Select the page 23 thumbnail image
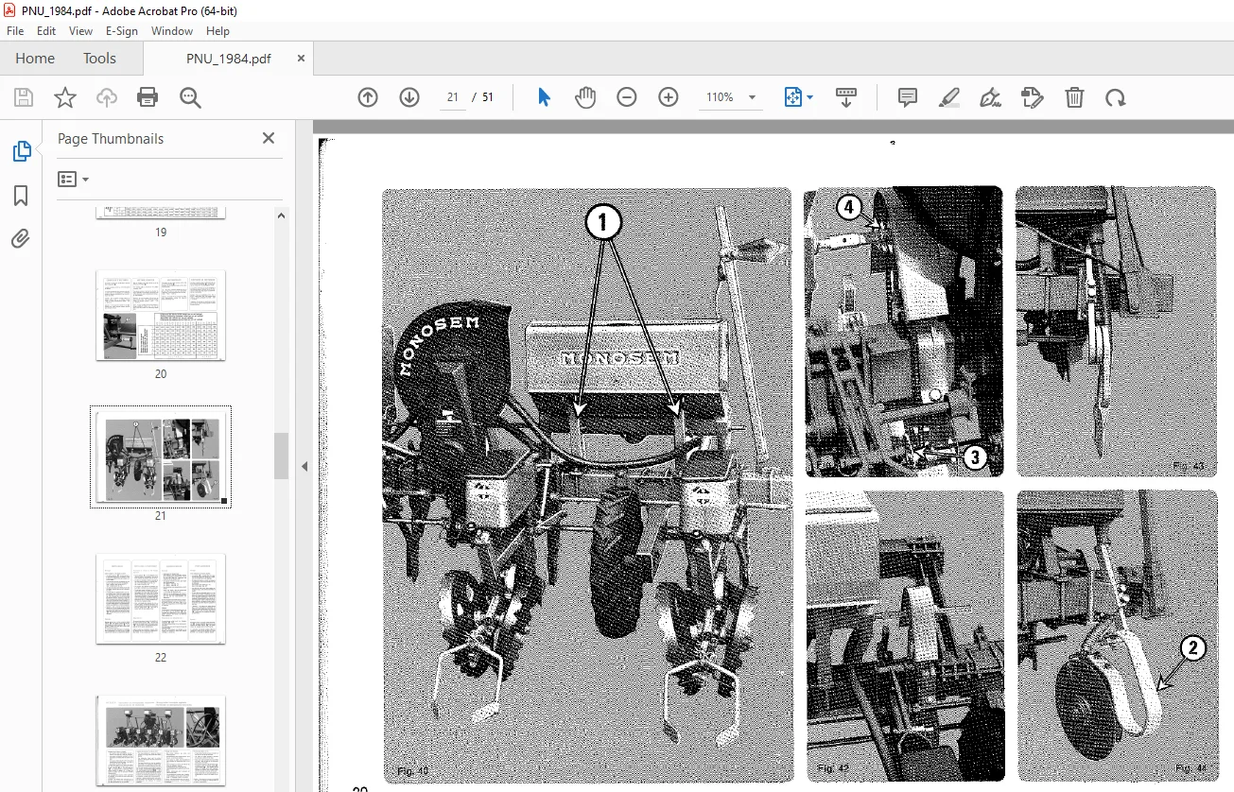 (161, 743)
